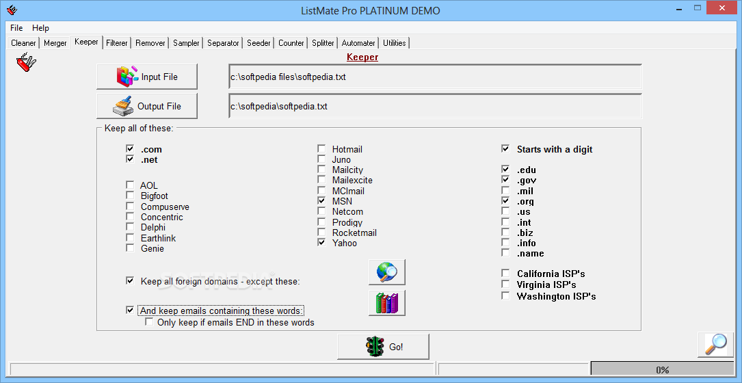This screenshot has height=383, width=742.
Task: Enable the .mil checkbox
Action: click(x=506, y=191)
